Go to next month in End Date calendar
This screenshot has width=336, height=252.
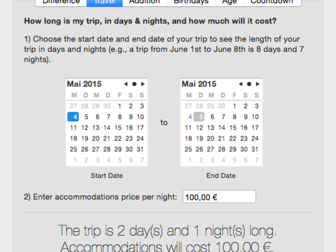point(257,84)
